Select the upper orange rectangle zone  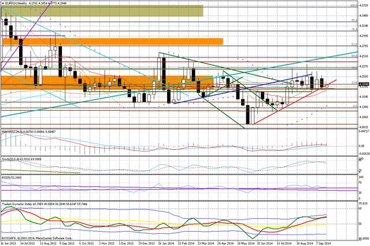point(113,41)
